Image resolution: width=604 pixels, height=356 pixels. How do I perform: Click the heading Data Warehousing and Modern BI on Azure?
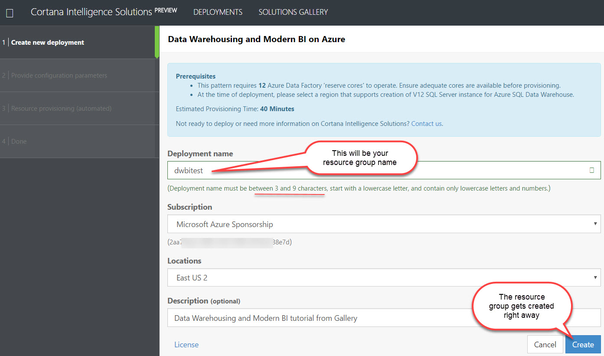pos(257,39)
